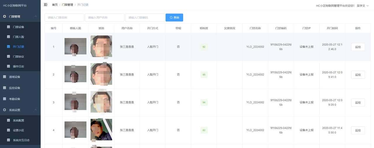Click the grid icon beside 系统交互日志
This screenshot has width=374, height=148.
[x=8, y=140]
